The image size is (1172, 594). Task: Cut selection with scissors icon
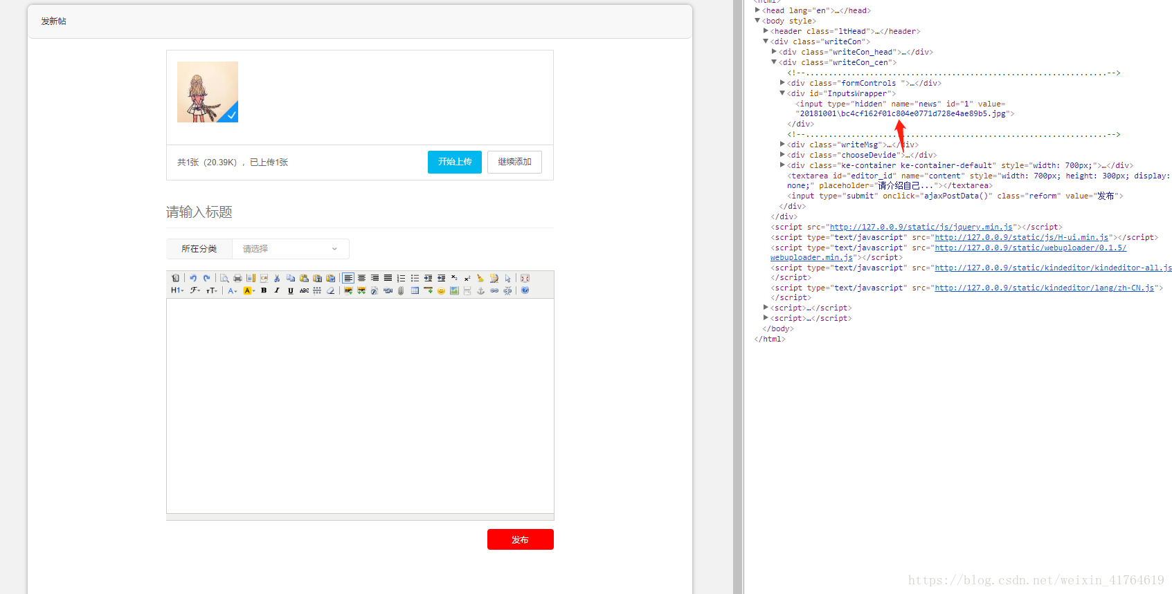pos(277,278)
